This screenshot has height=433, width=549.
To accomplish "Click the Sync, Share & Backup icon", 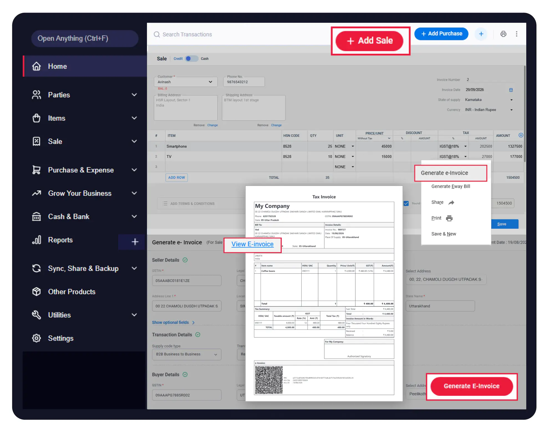I will coord(37,268).
